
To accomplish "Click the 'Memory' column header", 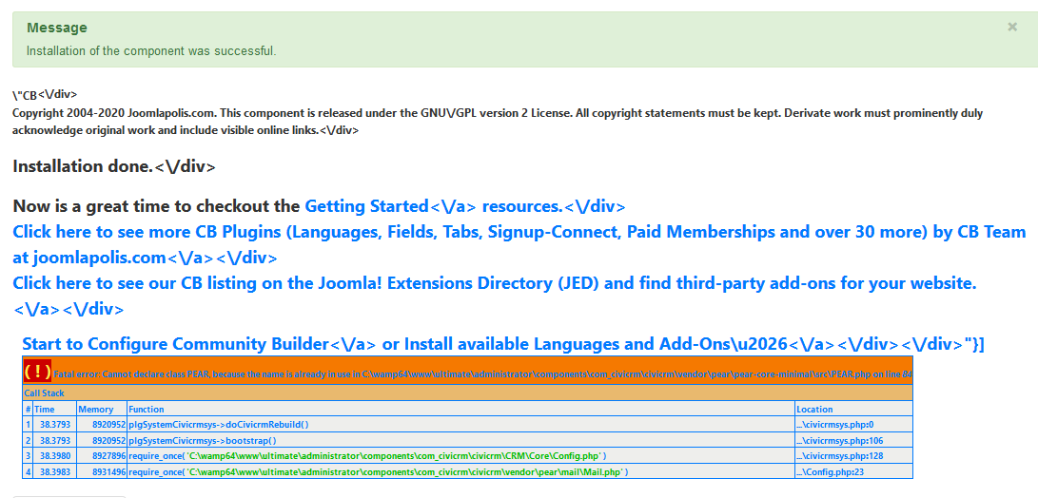I will tap(101, 410).
